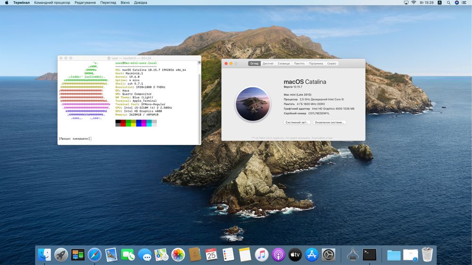Open Spotlight search magnifier in menu bar
The width and height of the screenshot is (472, 265).
[448, 3]
